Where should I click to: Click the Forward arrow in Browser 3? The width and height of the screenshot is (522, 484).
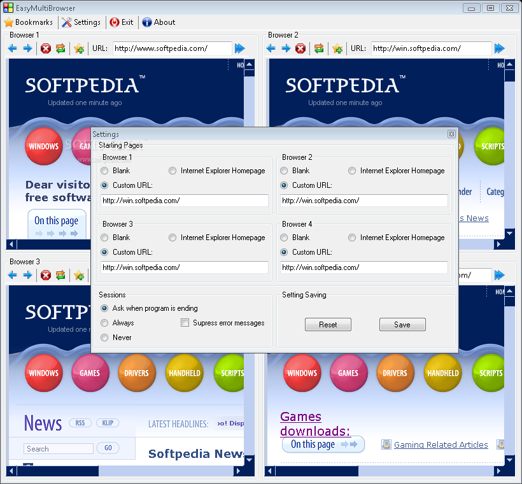27,275
